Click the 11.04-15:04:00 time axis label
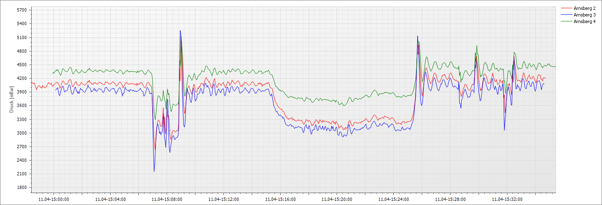This screenshot has height=205, width=602. tap(110, 199)
